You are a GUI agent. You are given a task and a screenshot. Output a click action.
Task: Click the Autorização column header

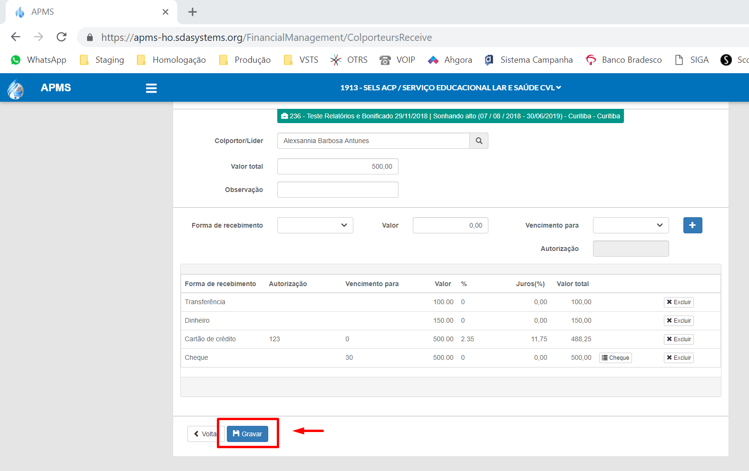point(288,284)
